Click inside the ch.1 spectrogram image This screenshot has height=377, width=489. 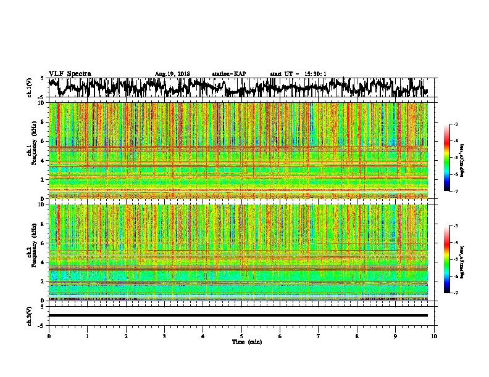click(x=238, y=150)
